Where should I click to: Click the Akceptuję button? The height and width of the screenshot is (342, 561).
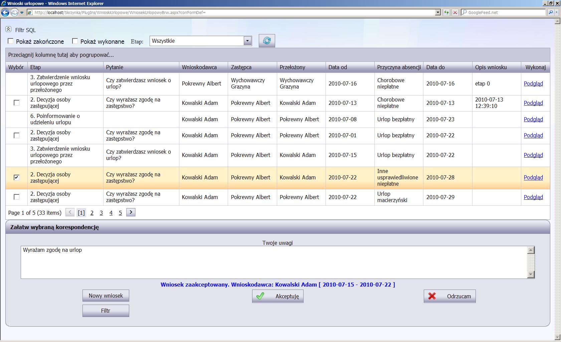click(277, 296)
